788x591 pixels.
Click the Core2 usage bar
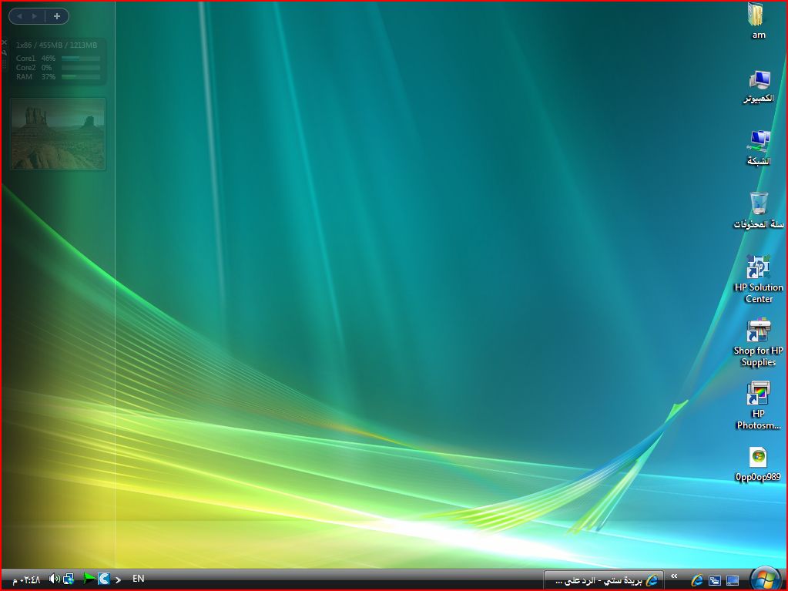pyautogui.click(x=80, y=67)
